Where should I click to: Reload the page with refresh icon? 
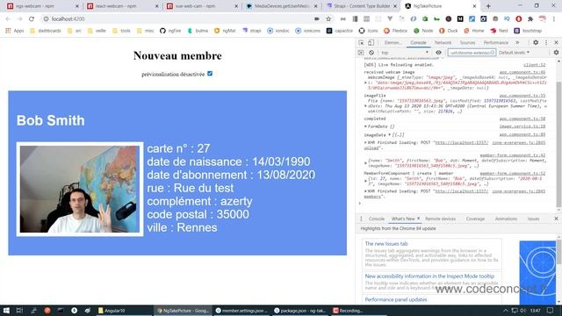(32, 19)
